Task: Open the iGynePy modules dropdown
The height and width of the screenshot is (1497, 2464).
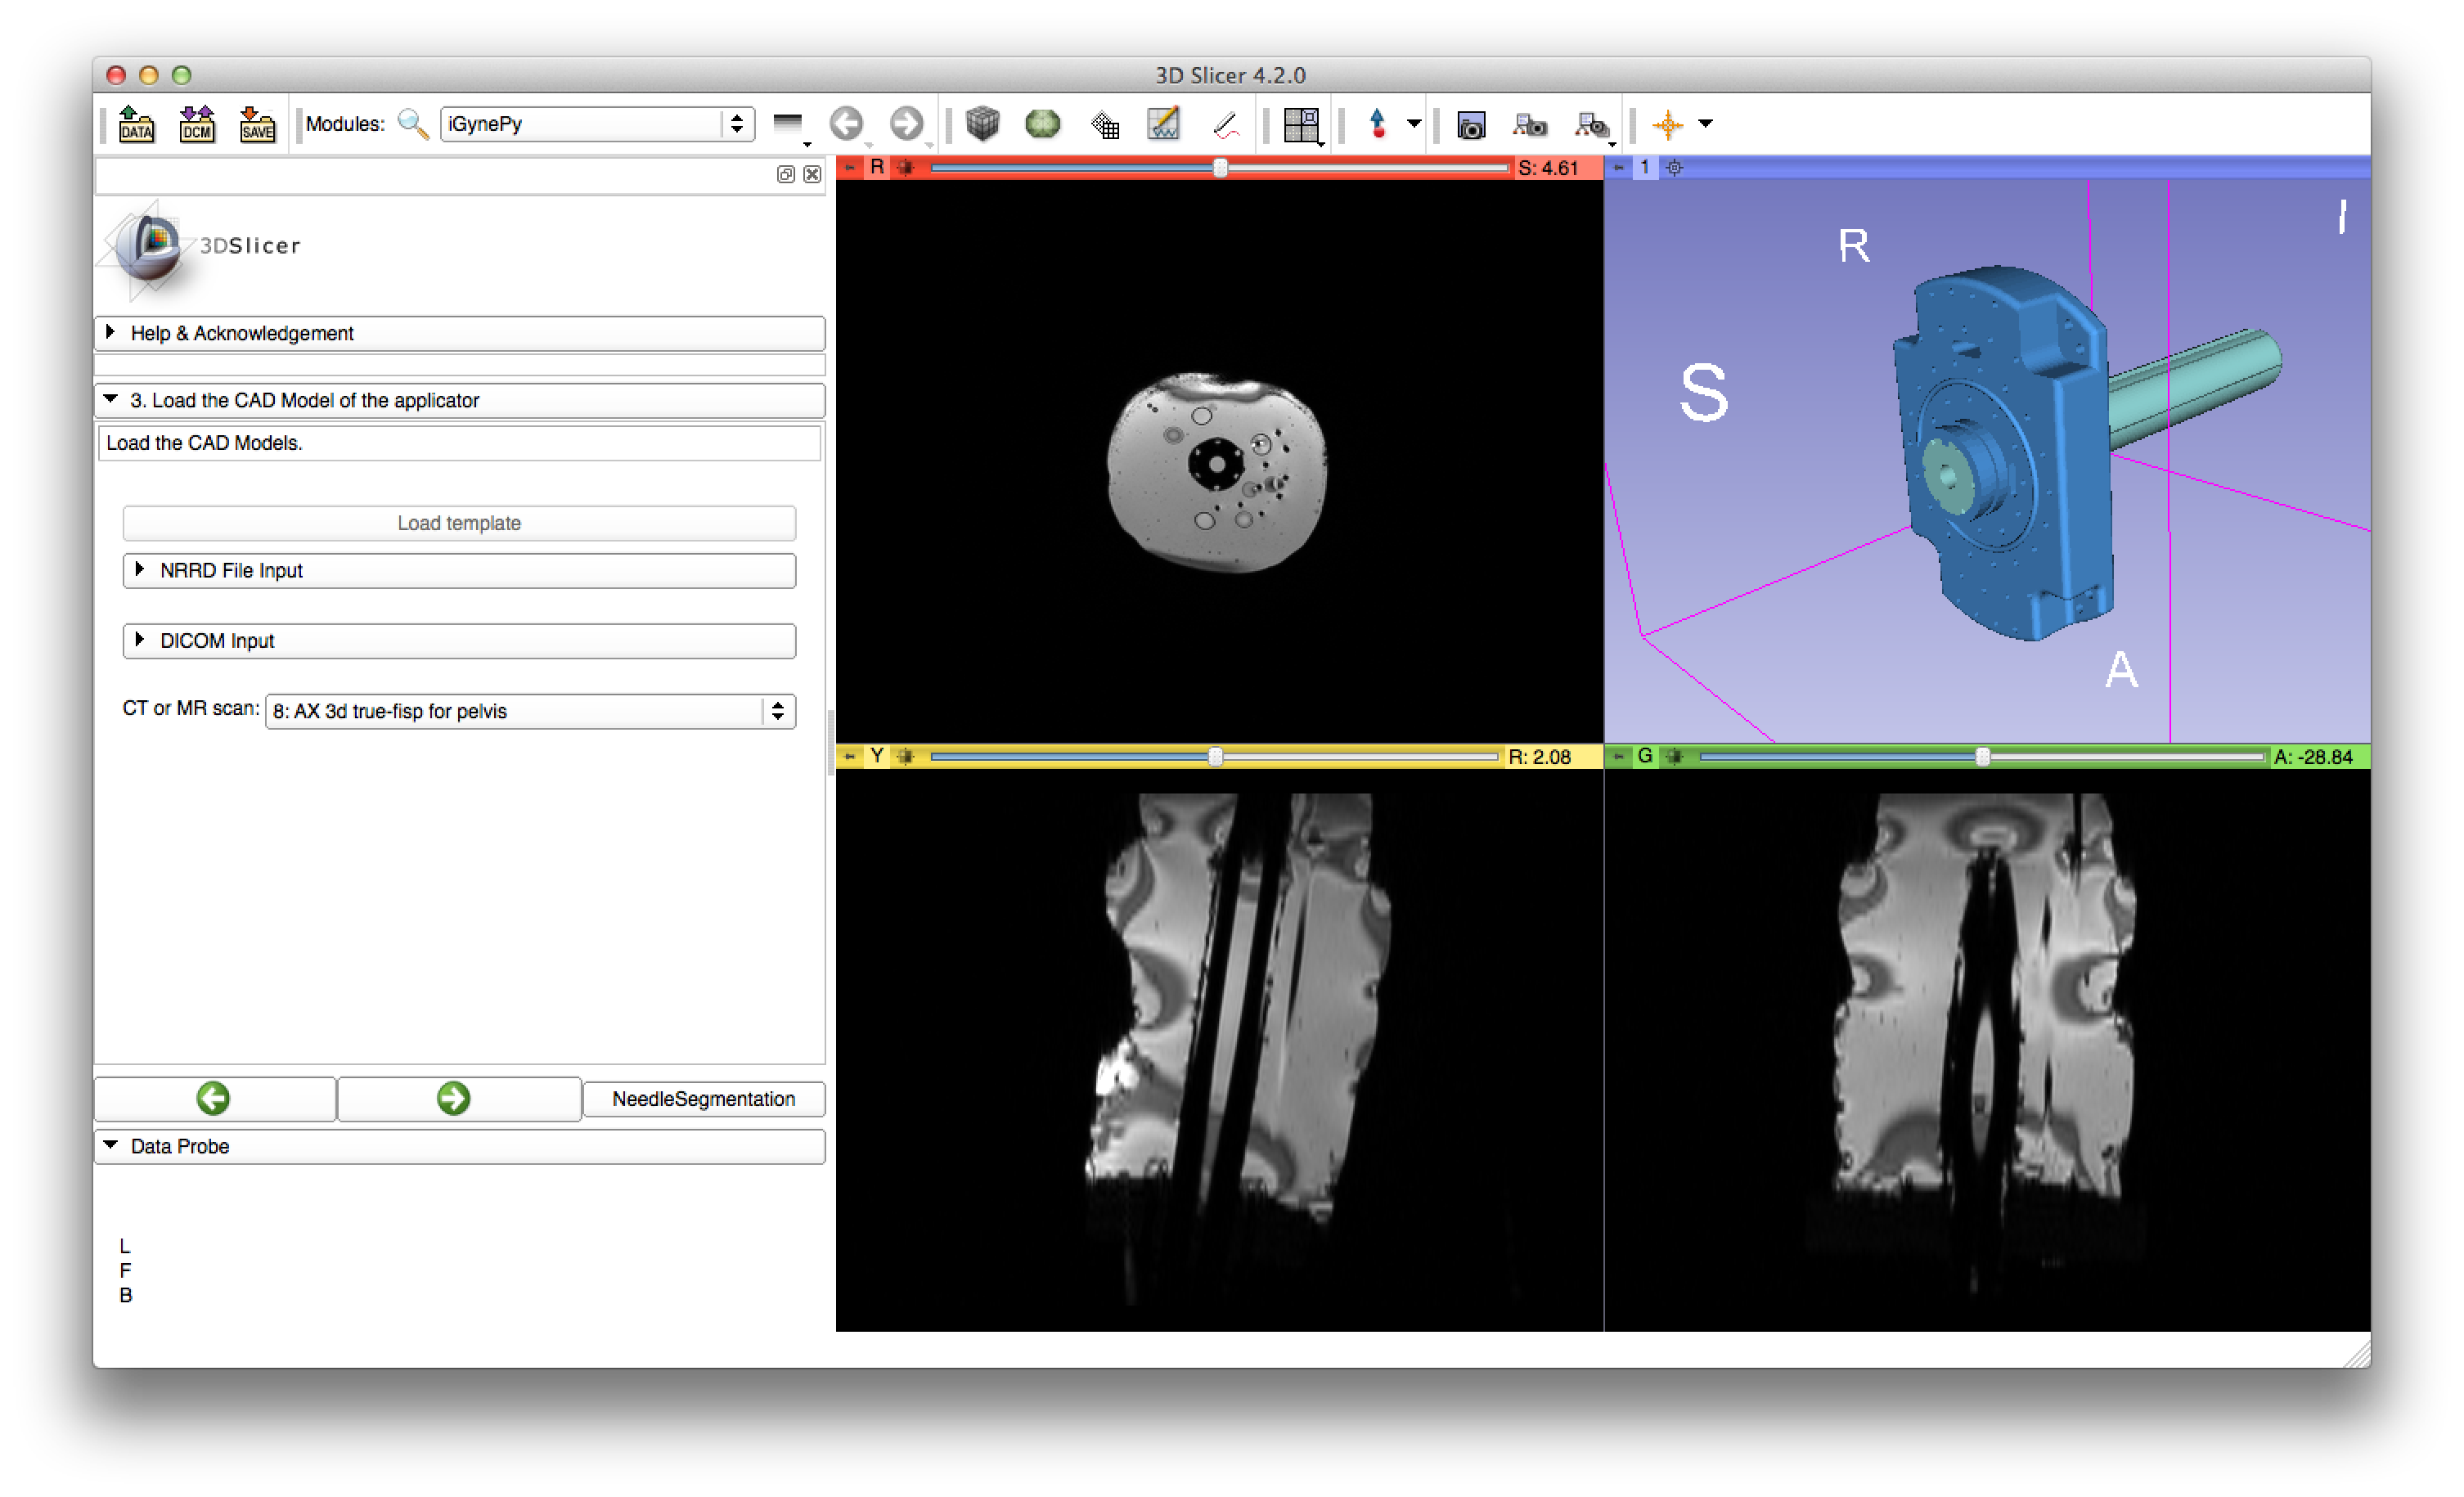Action: 597,124
